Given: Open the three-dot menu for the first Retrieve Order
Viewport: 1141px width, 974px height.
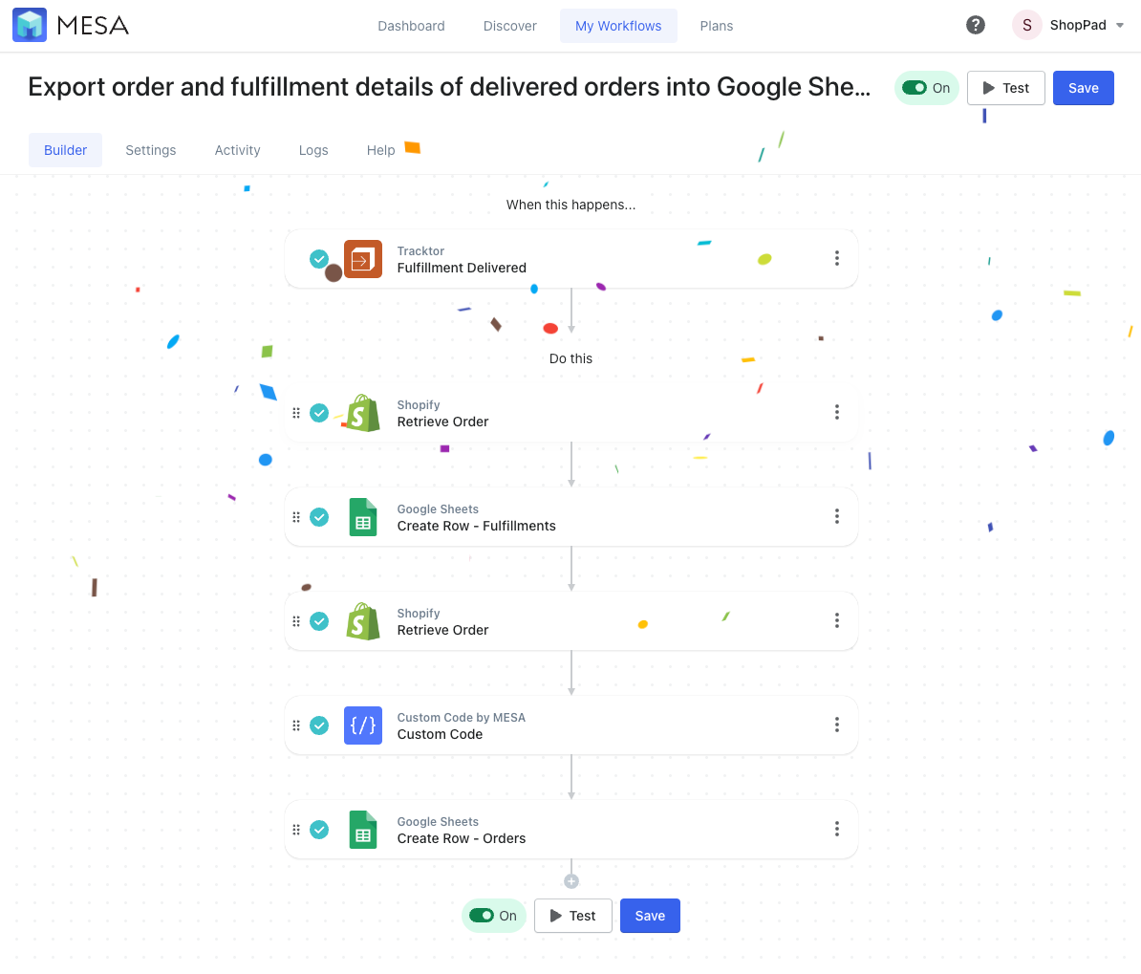Looking at the screenshot, I should (837, 412).
